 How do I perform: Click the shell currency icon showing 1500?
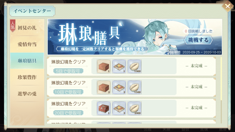point(135,87)
